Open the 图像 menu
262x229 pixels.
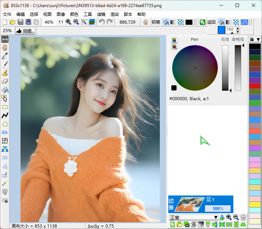[x=61, y=14]
